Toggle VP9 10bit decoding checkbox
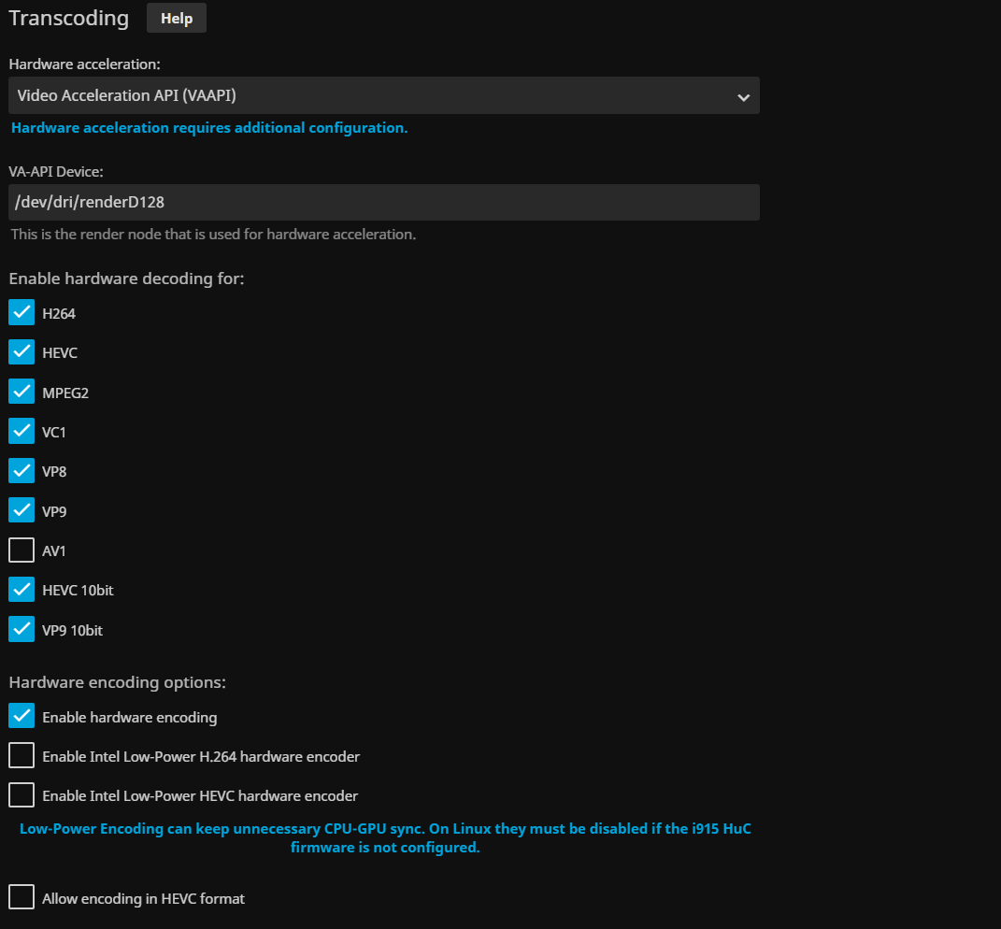 click(21, 630)
